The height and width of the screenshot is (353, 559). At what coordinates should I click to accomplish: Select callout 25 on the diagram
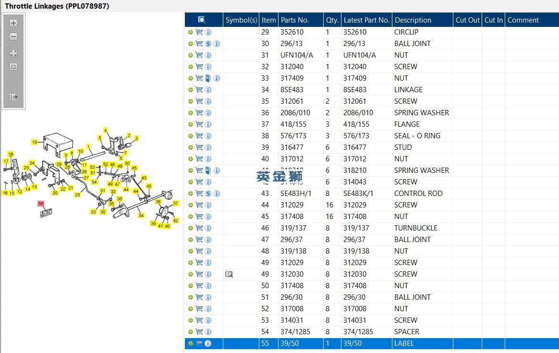point(77,195)
